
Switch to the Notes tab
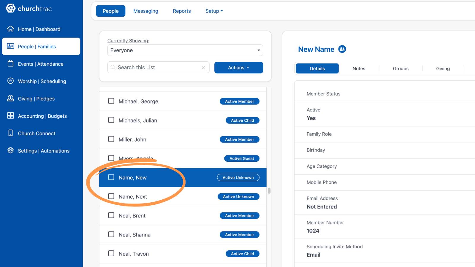click(359, 69)
